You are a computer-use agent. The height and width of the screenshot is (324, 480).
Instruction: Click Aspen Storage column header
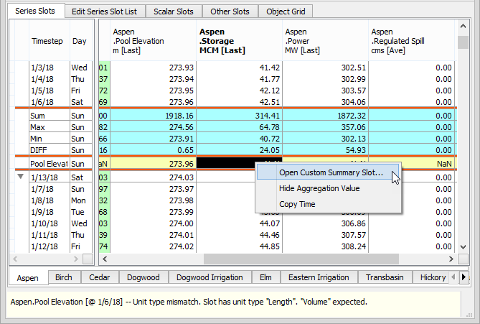(240, 41)
